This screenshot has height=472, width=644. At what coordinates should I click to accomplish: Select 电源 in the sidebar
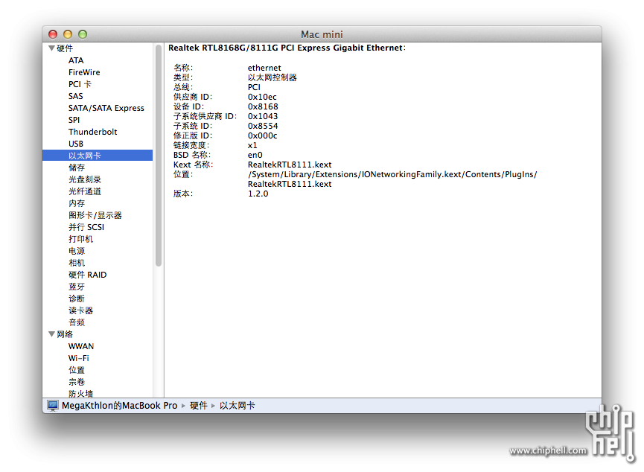77,251
